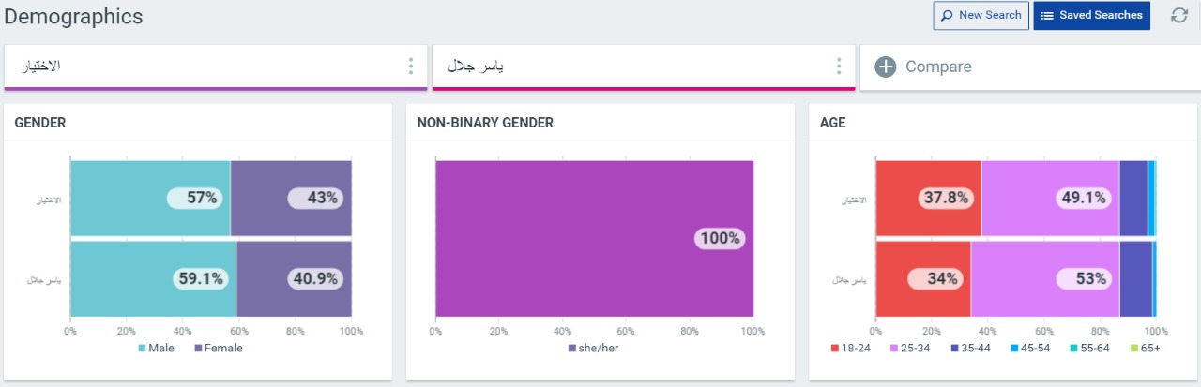Open Saved Searches

pos(1091,15)
